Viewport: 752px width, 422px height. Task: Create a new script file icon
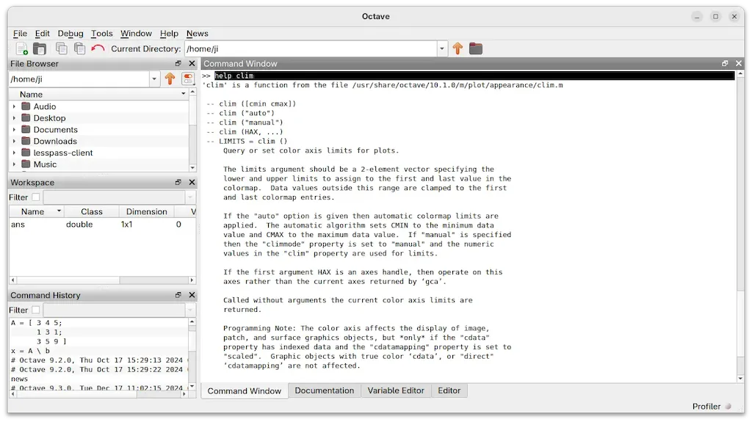coord(22,48)
